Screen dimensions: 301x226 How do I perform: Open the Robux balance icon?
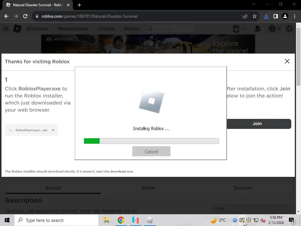[x=272, y=29]
